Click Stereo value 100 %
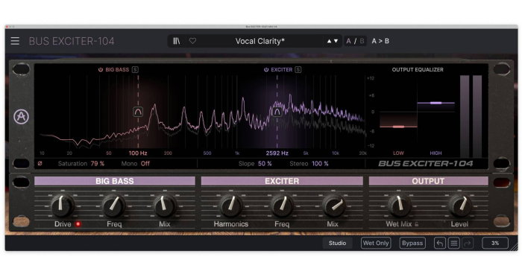This screenshot has height=277, width=522. pyautogui.click(x=320, y=164)
